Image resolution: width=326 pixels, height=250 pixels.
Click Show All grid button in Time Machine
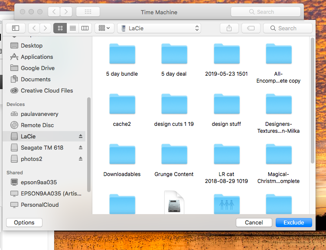click(x=88, y=12)
